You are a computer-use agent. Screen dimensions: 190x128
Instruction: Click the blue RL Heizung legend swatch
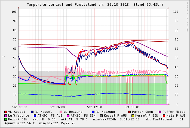93,112
